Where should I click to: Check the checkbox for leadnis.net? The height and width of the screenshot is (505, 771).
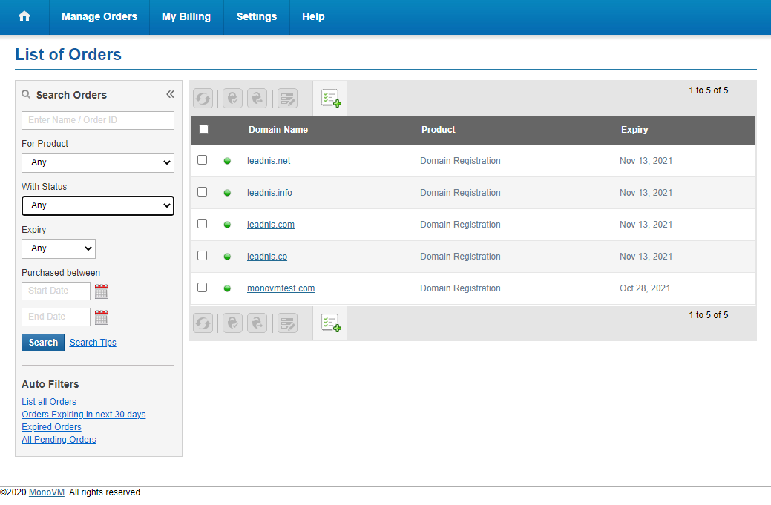[202, 160]
